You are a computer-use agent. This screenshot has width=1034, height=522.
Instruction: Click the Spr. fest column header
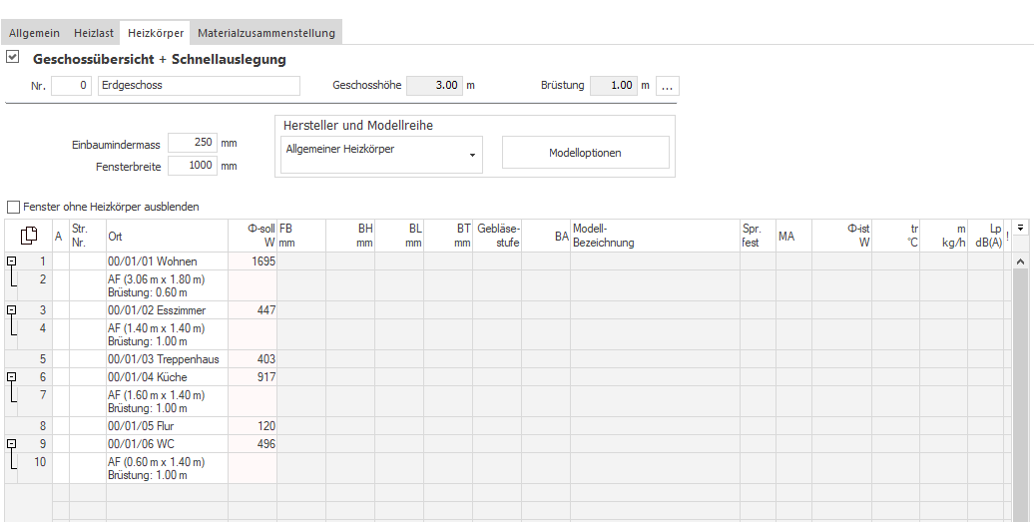click(x=757, y=236)
